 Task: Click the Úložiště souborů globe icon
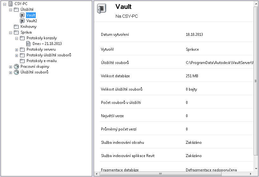[16, 72]
